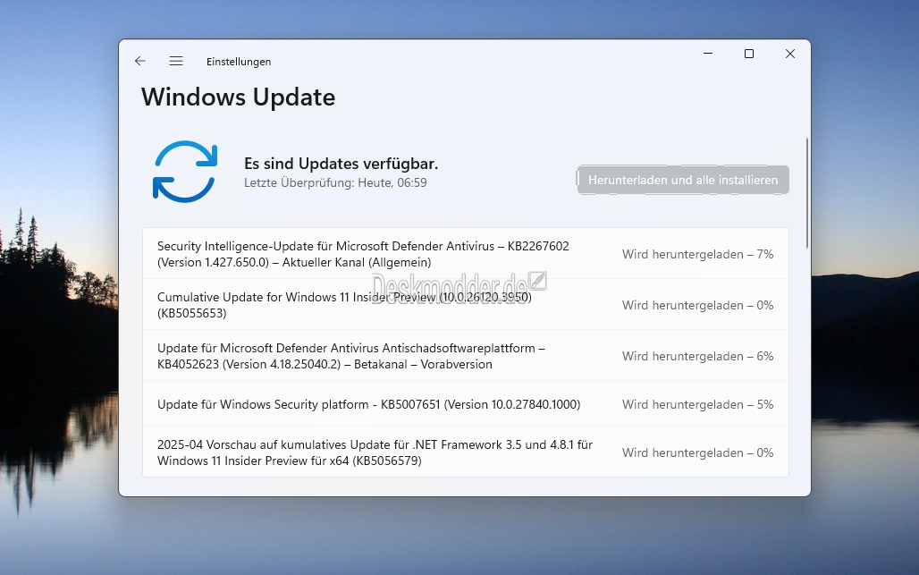The width and height of the screenshot is (919, 575).
Task: Select the Windows Security platform KB5007651 entry
Action: click(466, 404)
